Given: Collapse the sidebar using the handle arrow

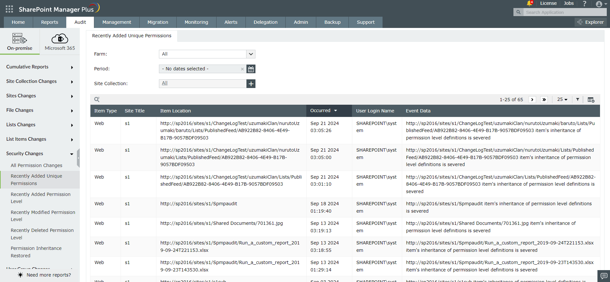Looking at the screenshot, I should pyautogui.click(x=78, y=158).
